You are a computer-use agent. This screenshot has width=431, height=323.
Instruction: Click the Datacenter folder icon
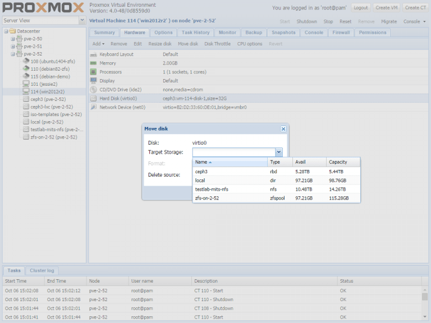(12, 31)
